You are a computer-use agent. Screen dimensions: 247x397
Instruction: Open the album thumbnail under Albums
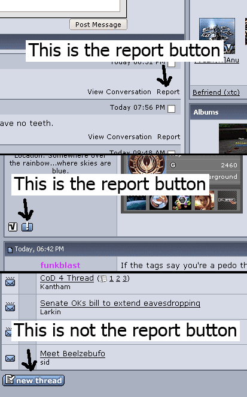click(233, 139)
